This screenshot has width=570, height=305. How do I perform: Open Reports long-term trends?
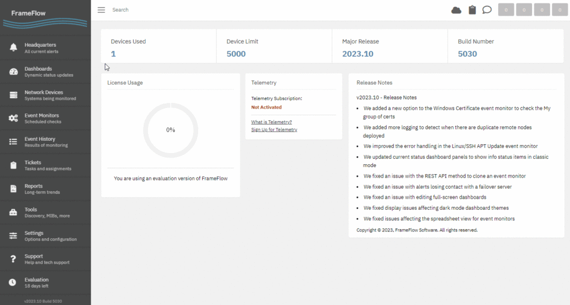(x=46, y=189)
